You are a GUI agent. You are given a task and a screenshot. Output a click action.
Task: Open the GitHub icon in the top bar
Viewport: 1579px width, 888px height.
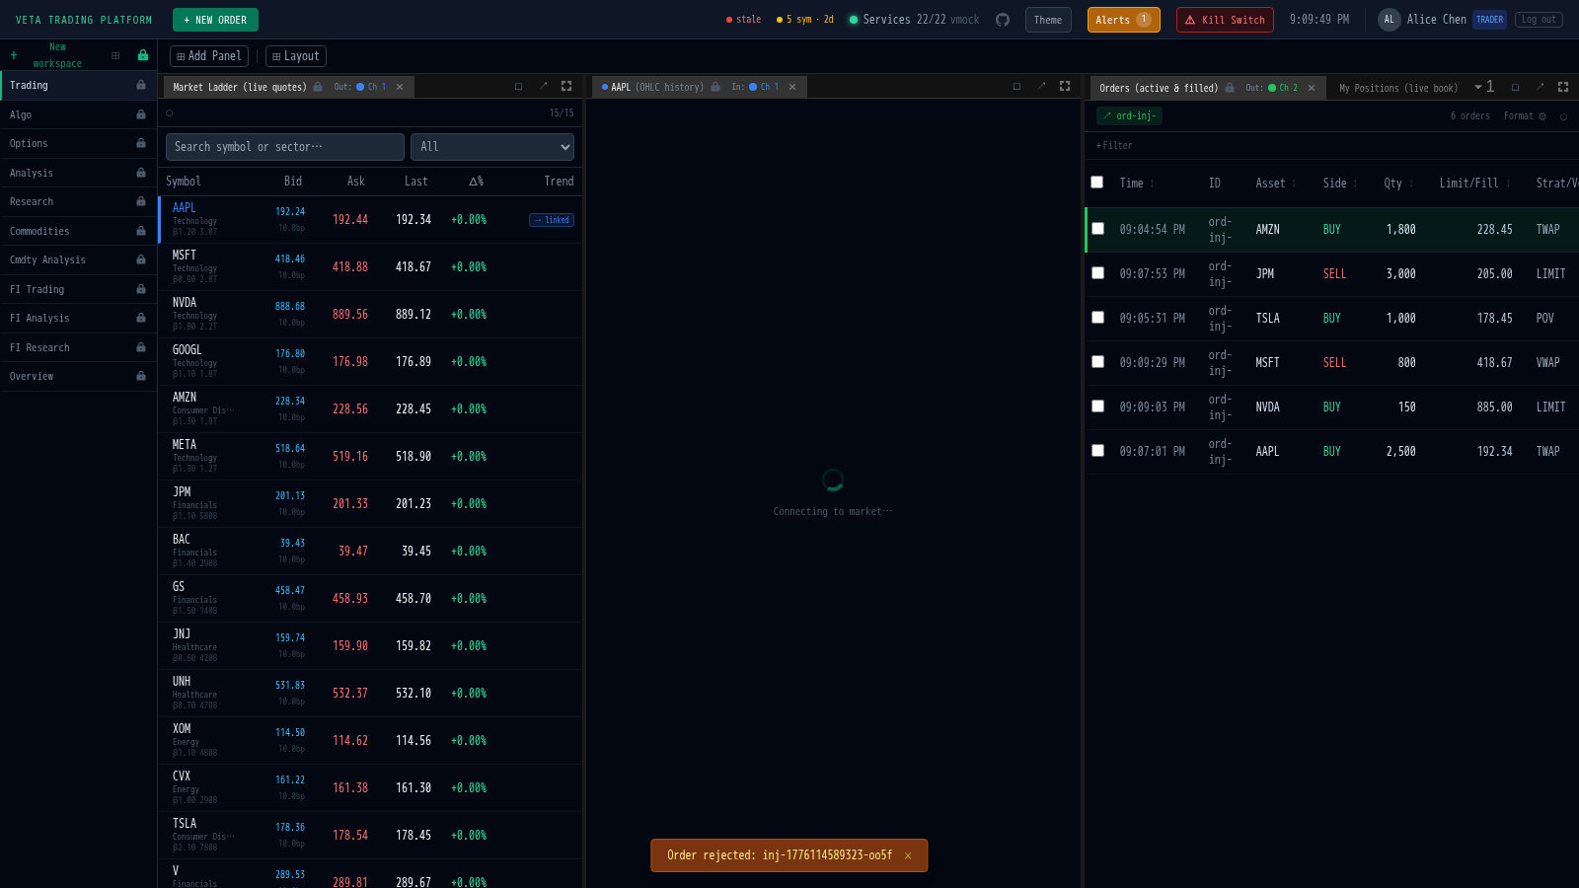(1003, 19)
